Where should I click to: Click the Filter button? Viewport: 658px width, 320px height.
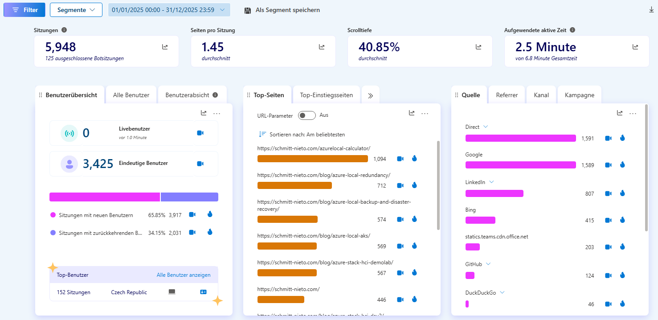coord(25,10)
